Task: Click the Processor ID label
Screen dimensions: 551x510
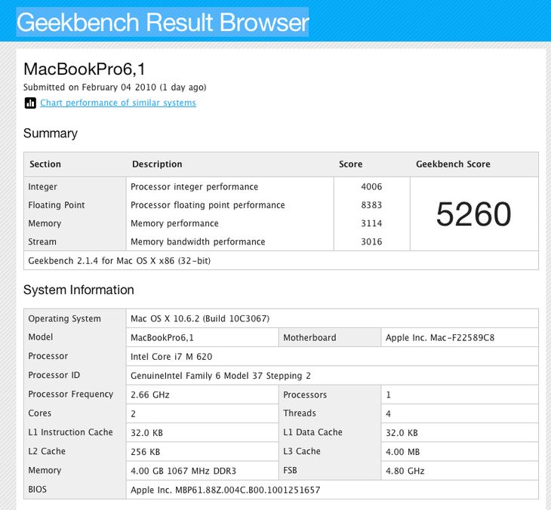Action: (x=54, y=375)
